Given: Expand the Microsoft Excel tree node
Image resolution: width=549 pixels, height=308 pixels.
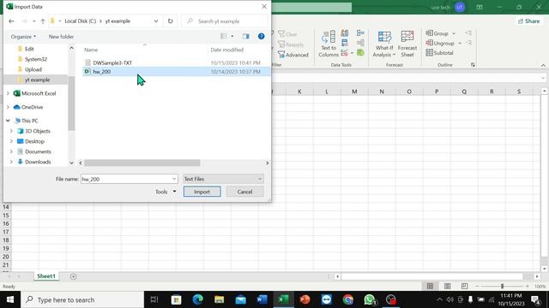Looking at the screenshot, I should [x=8, y=93].
